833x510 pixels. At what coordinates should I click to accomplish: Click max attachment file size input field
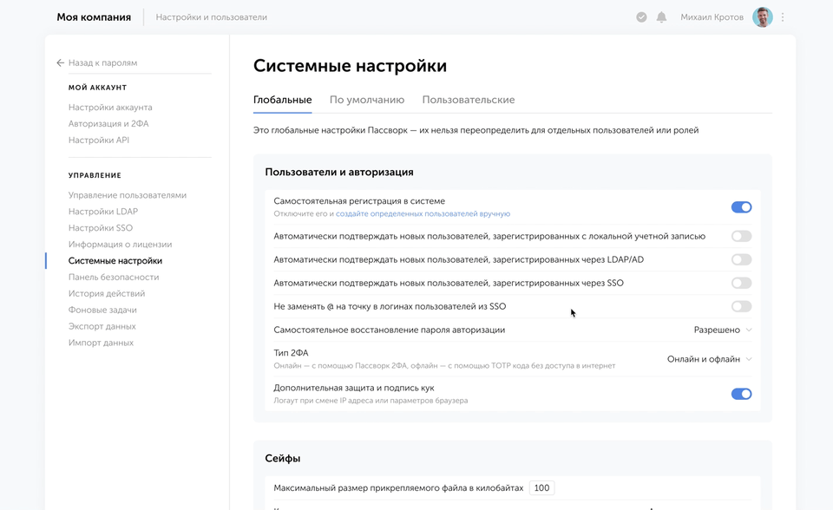542,488
